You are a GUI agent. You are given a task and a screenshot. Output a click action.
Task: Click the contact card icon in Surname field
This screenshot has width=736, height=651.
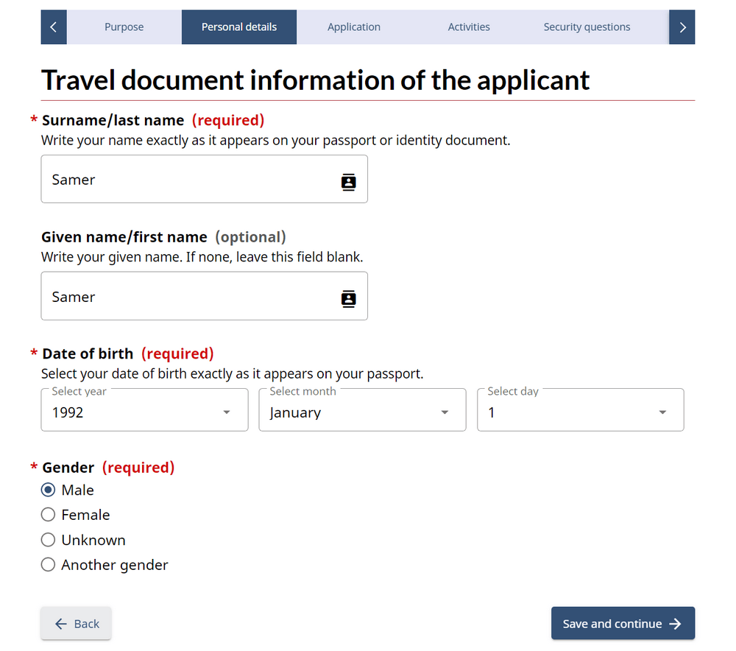[x=349, y=182]
